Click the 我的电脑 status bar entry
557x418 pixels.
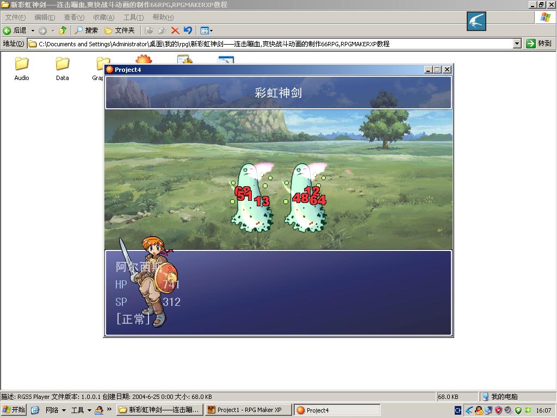(x=500, y=397)
